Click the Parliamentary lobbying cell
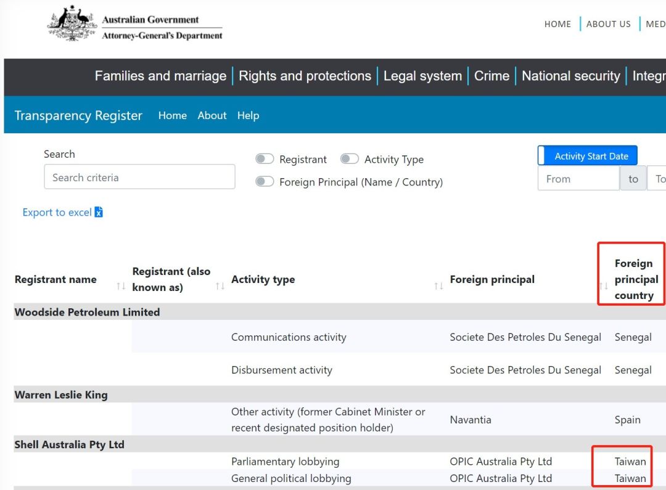This screenshot has height=490, width=666. tap(286, 462)
